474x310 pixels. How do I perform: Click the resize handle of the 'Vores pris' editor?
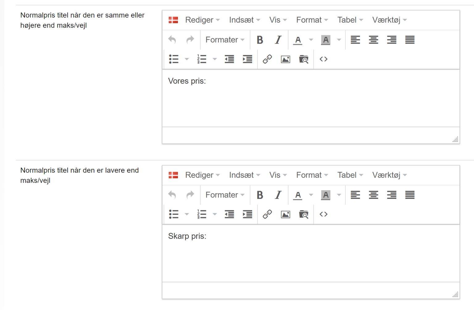click(455, 139)
